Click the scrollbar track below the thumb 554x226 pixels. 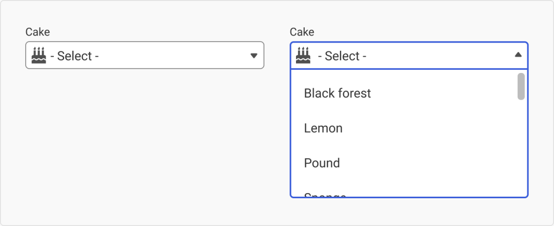[x=521, y=148]
